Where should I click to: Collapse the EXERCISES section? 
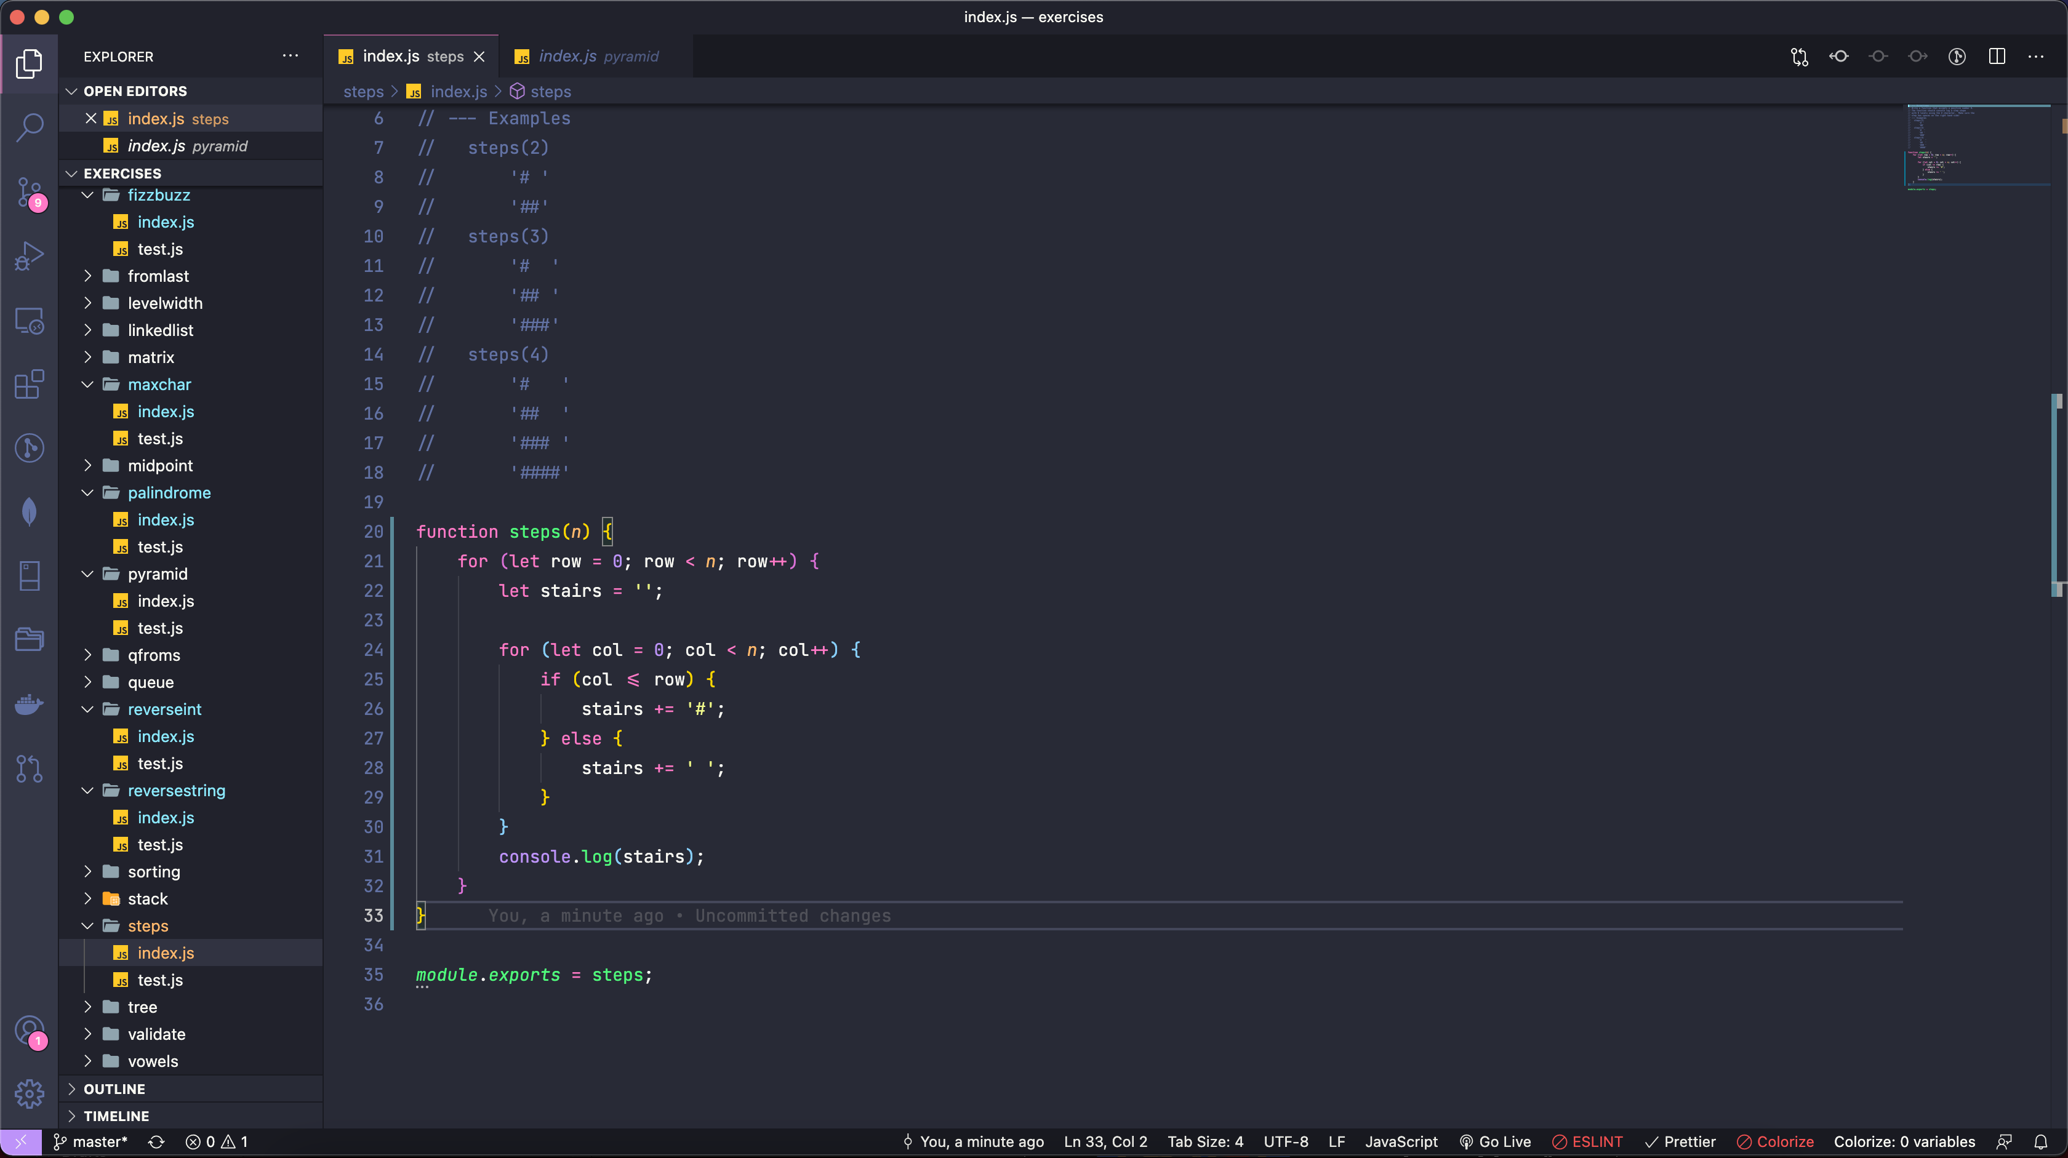click(191, 174)
